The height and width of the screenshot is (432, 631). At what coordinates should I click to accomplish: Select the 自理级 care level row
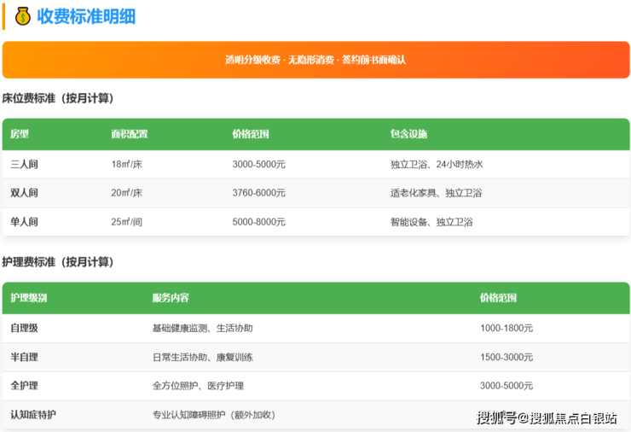(24, 328)
